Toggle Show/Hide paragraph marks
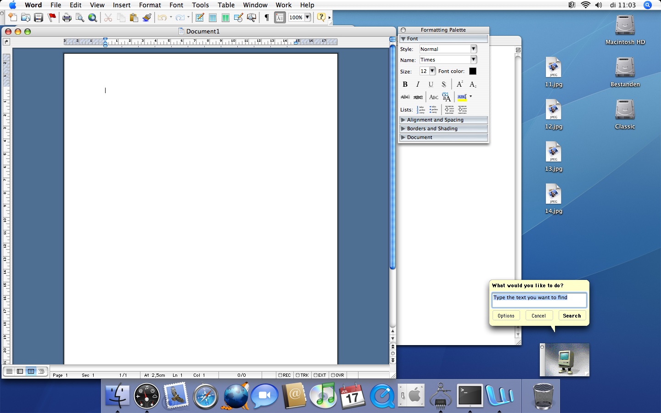Image resolution: width=661 pixels, height=413 pixels. click(266, 18)
